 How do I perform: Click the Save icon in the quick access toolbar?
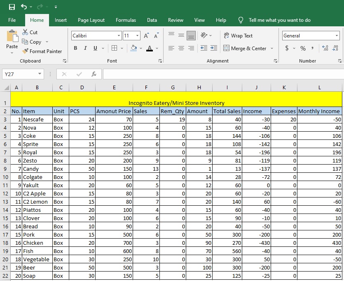[12, 7]
